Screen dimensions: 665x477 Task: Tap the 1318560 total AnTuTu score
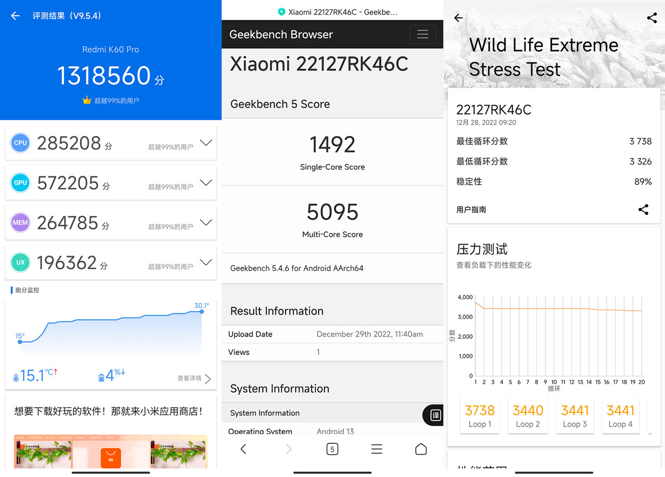click(x=104, y=76)
